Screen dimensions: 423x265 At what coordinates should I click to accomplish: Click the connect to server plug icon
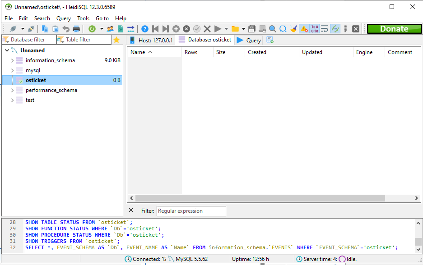click(13, 29)
